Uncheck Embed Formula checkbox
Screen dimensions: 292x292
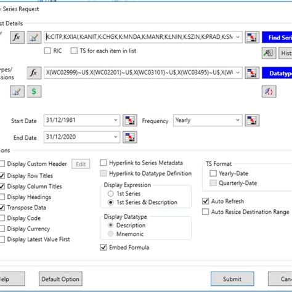[103, 248]
